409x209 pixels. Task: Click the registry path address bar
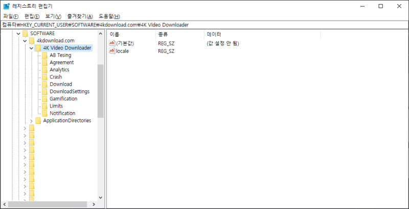pos(204,24)
